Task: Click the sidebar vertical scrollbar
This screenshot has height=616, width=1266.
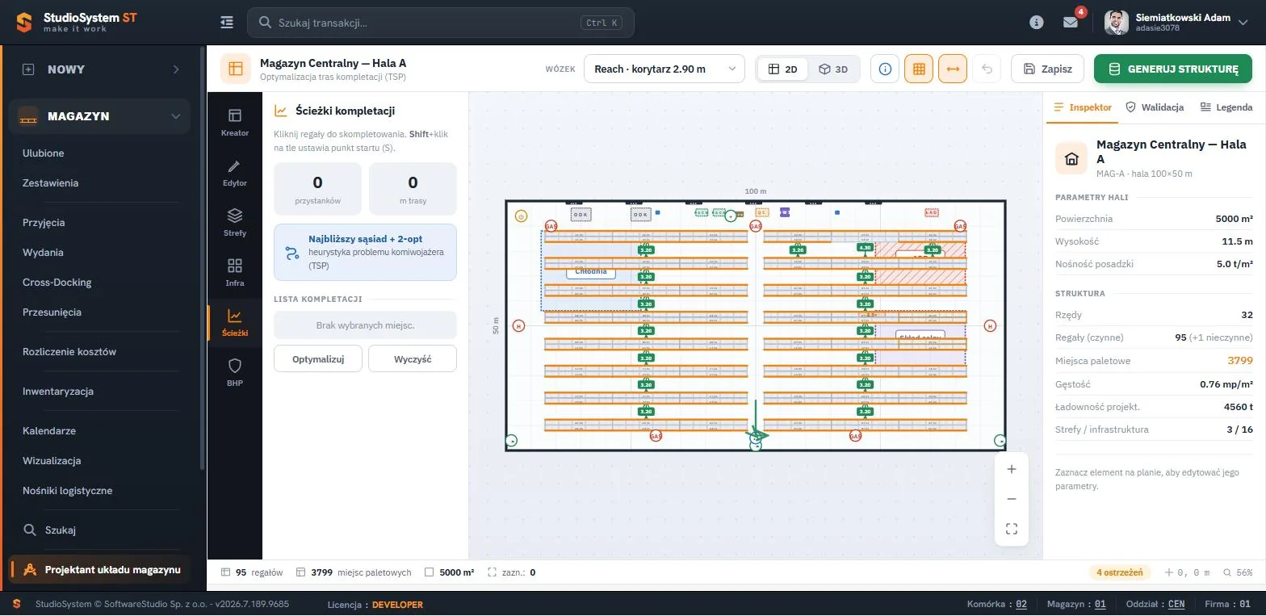Action: [x=202, y=258]
